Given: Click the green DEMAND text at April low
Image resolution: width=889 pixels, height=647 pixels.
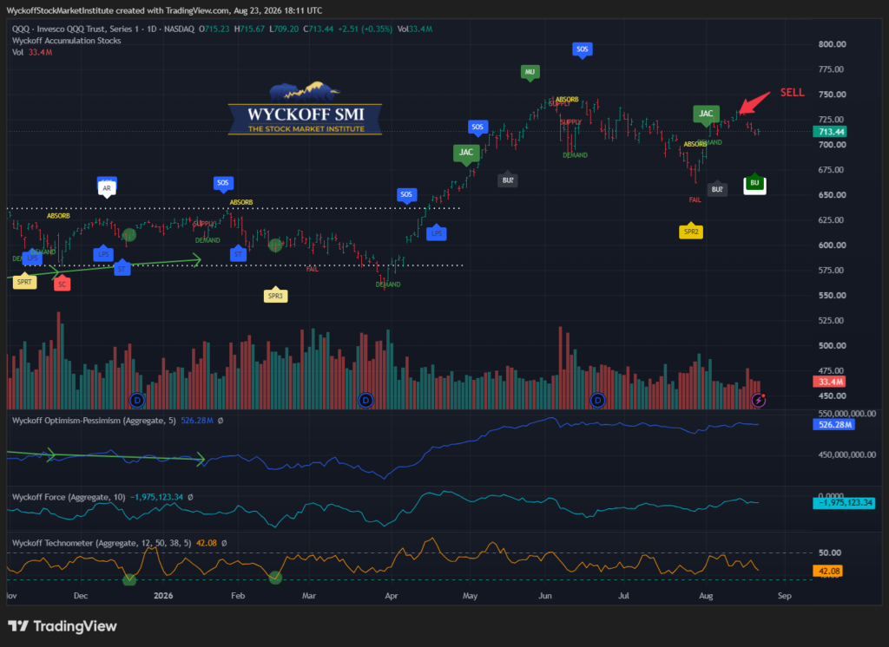Looking at the screenshot, I should point(388,284).
